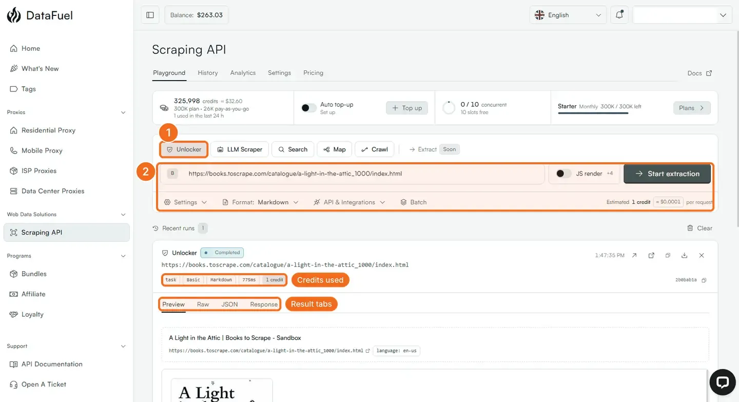This screenshot has width=739, height=402.
Task: Collapse the Programs sidebar section
Action: pos(123,256)
